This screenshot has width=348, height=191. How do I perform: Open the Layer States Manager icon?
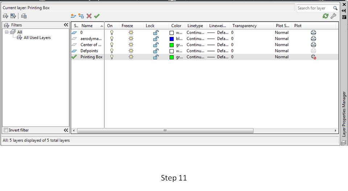pyautogui.click(x=24, y=16)
